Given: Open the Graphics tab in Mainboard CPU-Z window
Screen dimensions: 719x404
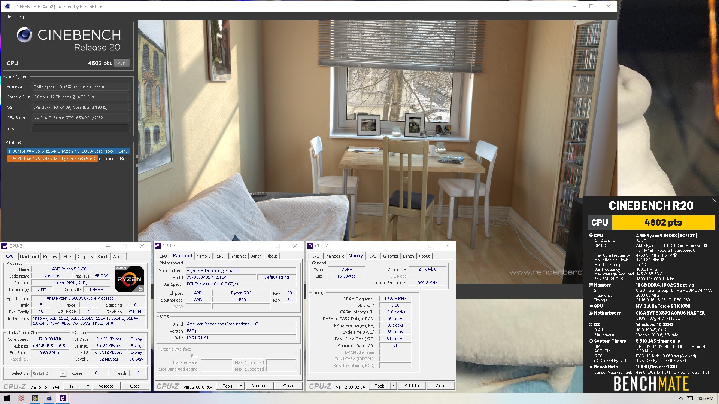Looking at the screenshot, I should (x=239, y=256).
